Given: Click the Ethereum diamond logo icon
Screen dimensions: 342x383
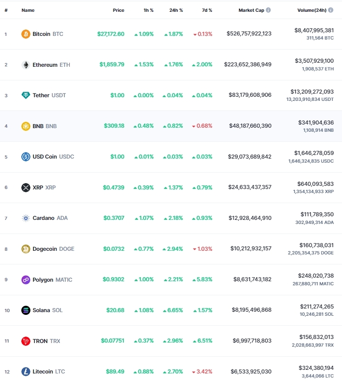Looking at the screenshot, I should tap(25, 65).
